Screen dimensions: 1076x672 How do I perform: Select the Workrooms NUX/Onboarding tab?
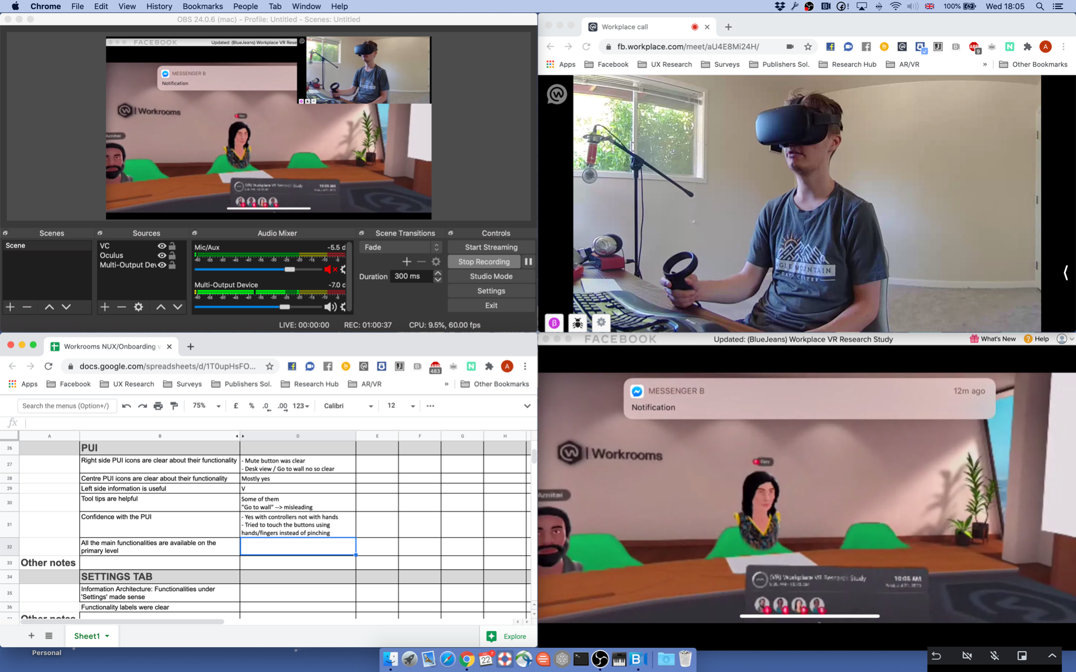pos(111,346)
